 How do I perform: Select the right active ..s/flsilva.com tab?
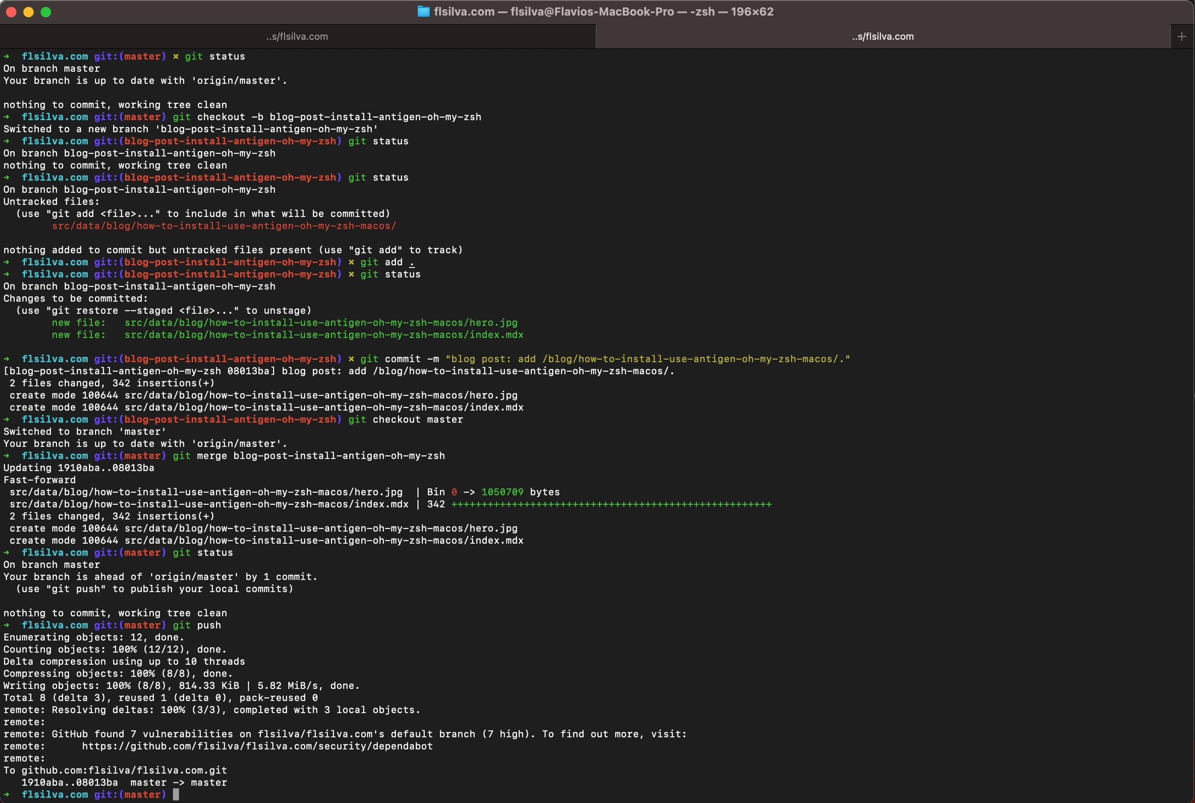[x=882, y=36]
